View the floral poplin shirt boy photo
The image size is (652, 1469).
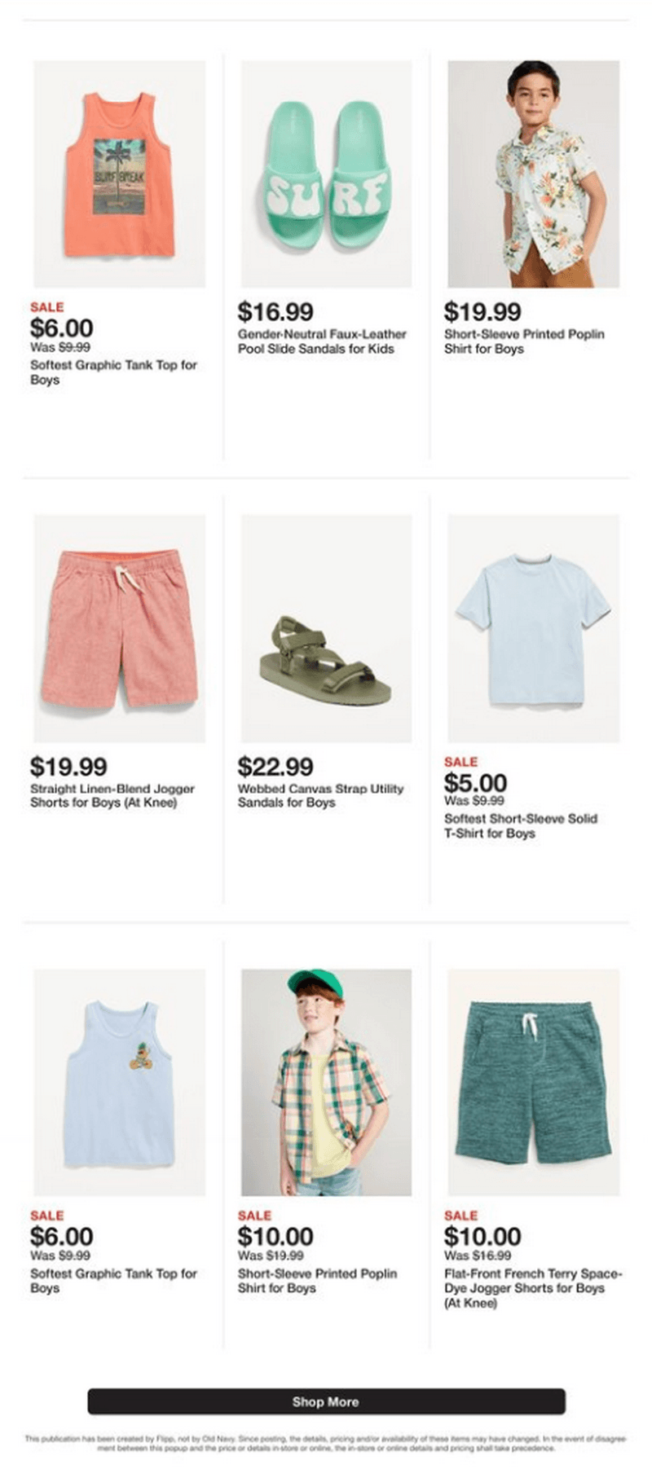tap(534, 174)
